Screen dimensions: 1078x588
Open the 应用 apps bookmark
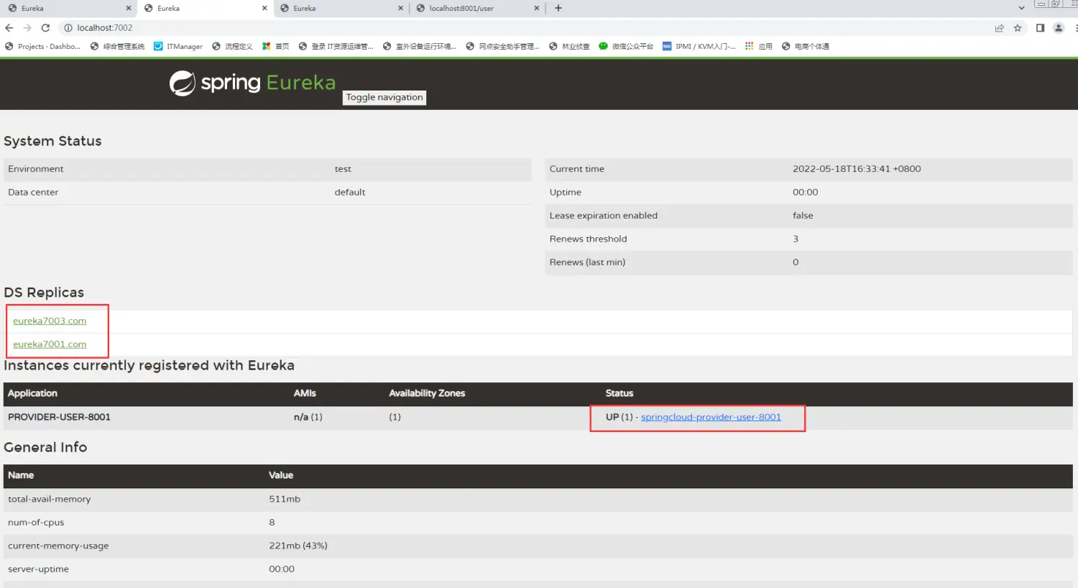[x=759, y=46]
